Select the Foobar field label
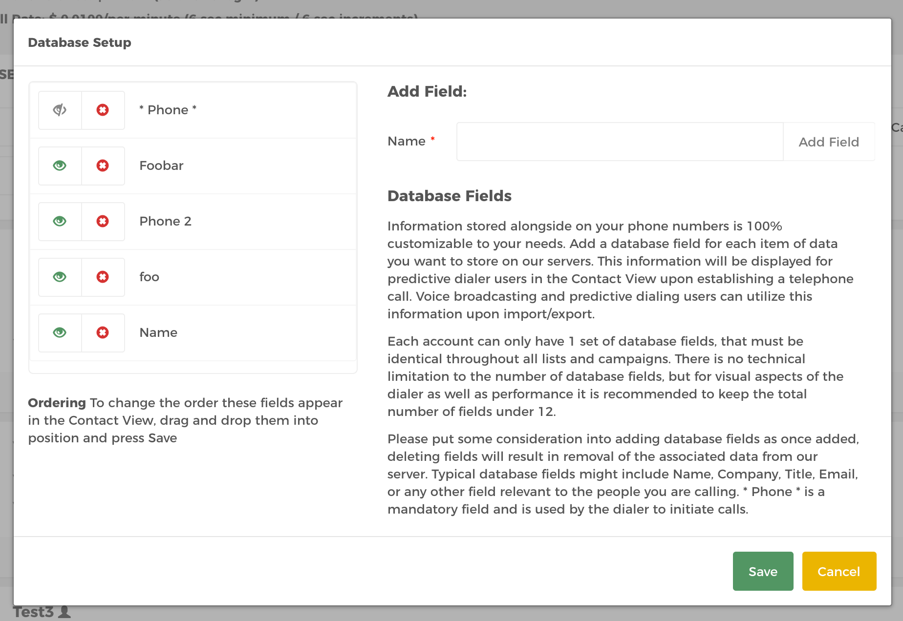 tap(161, 166)
